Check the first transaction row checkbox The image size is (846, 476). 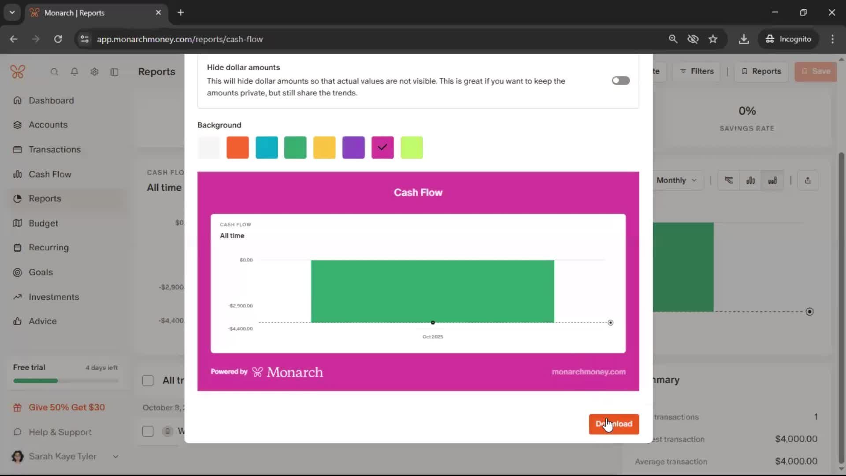pos(148,431)
